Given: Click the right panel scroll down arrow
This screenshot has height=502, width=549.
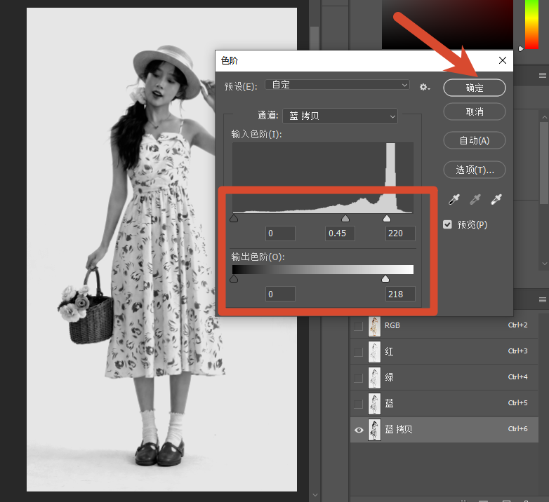Looking at the screenshot, I should coord(545,264).
